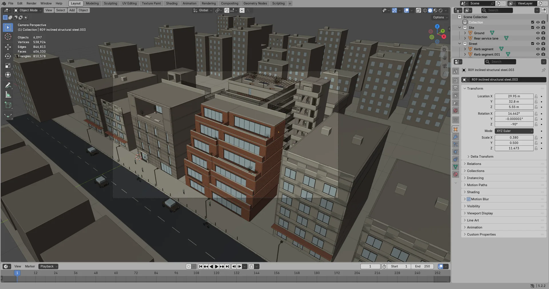Open the Object Mode dropdown
The width and height of the screenshot is (549, 289).
point(28,10)
